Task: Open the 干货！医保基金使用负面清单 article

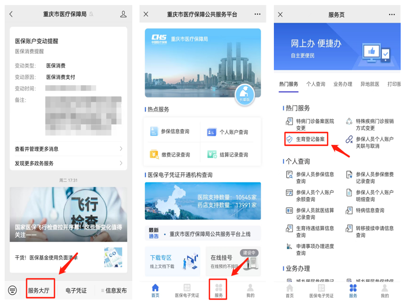Action: tap(69, 257)
